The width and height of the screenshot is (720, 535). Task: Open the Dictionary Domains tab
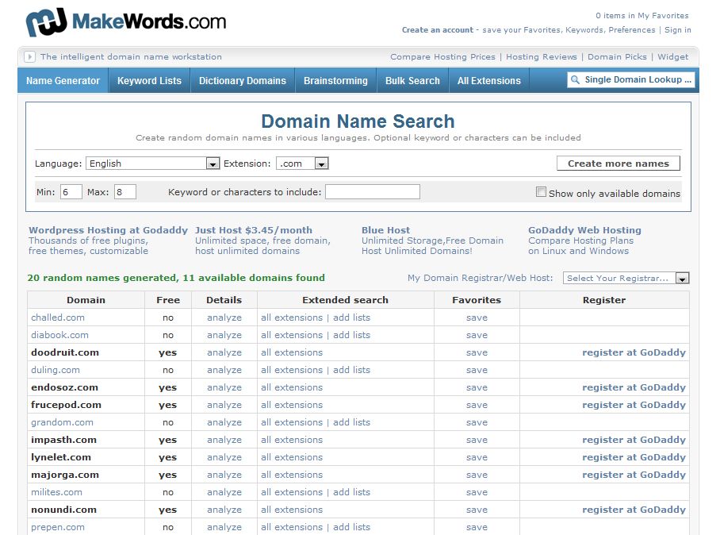[242, 81]
